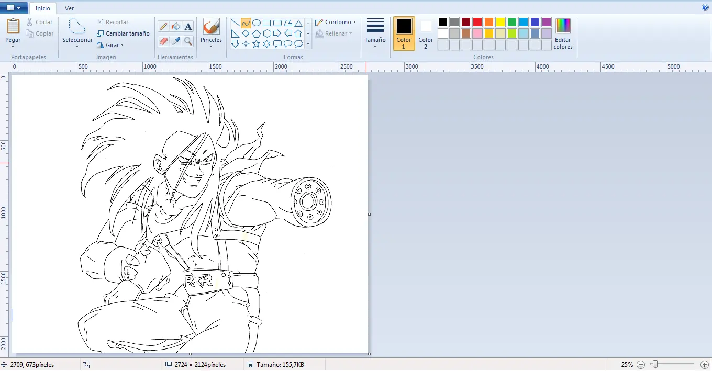Viewport: 712px width, 371px height.
Task: Pick the Diamond shape
Action: 246,33
